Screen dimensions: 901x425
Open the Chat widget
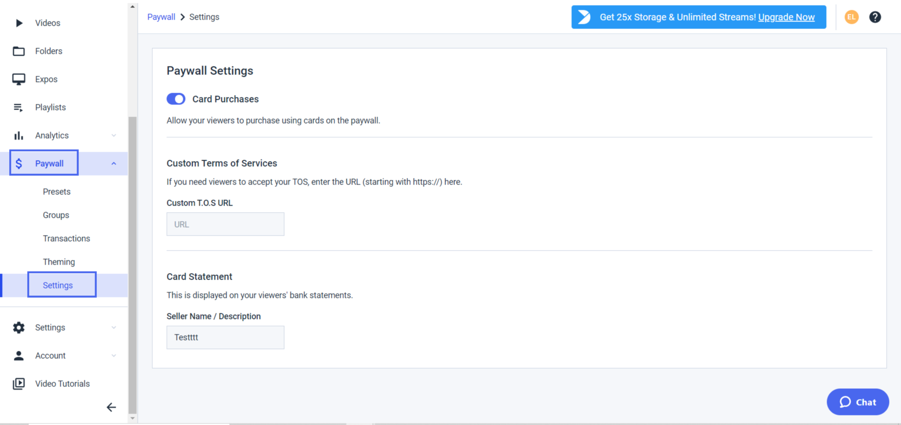click(x=857, y=402)
